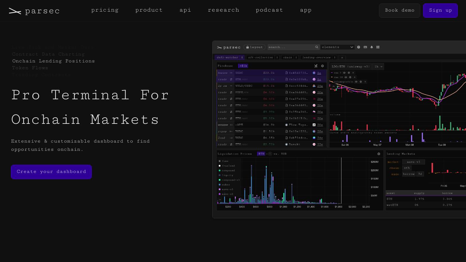466x262 pixels.
Task: Click the PEPE trade row
Action: click(272, 92)
